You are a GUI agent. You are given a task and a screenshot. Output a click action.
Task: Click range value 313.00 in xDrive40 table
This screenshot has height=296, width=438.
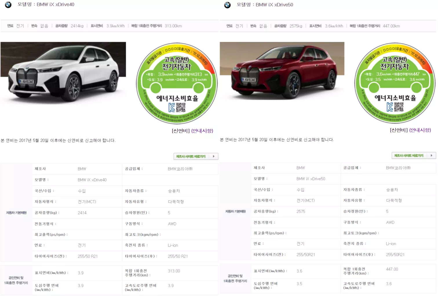[x=174, y=271]
